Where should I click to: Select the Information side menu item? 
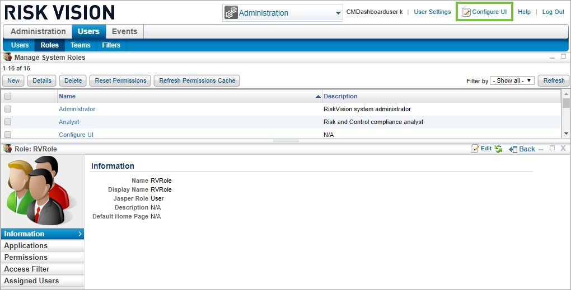click(x=42, y=234)
